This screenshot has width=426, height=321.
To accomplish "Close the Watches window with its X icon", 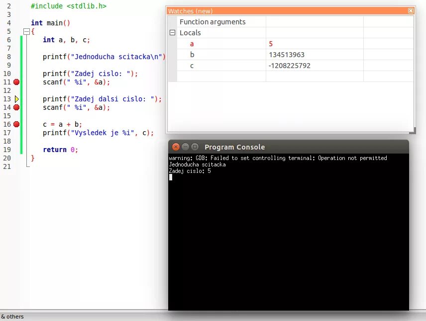I will tap(411, 10).
